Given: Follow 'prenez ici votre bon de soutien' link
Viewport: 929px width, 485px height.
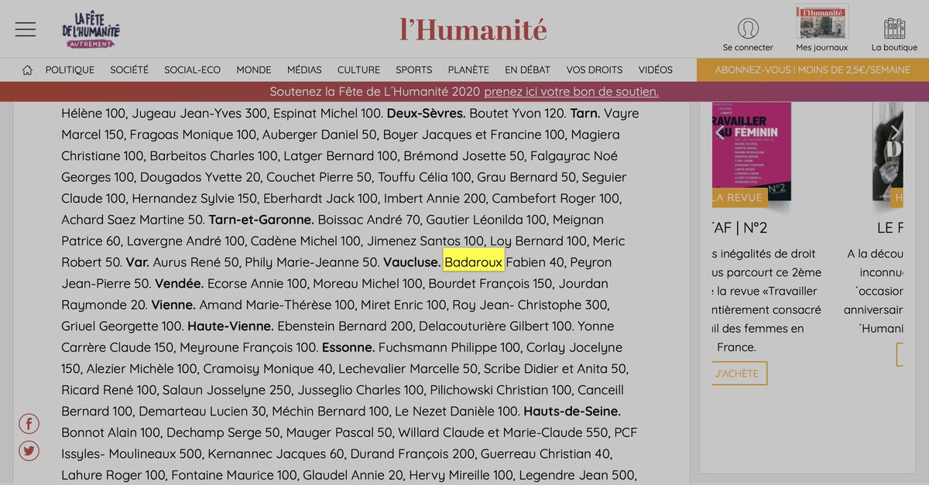Looking at the screenshot, I should tap(571, 91).
